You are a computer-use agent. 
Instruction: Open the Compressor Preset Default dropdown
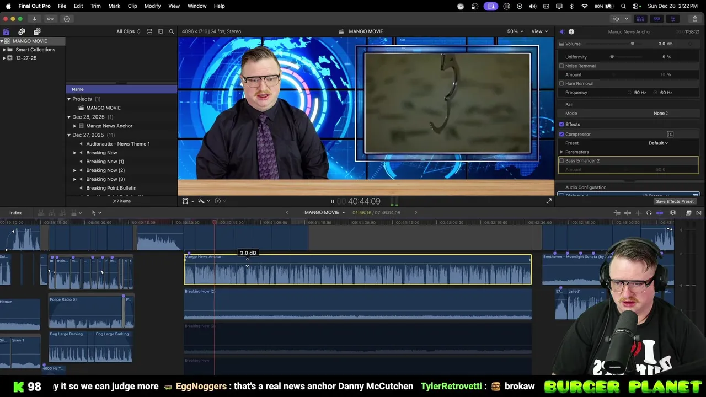click(658, 143)
